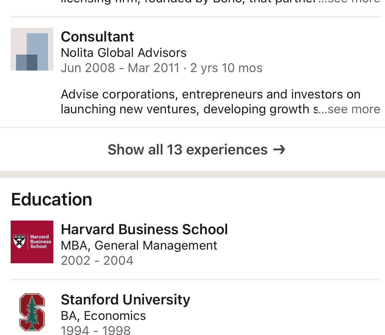Click the arrow next to Show all experiences
This screenshot has height=335, width=385.
(x=279, y=150)
